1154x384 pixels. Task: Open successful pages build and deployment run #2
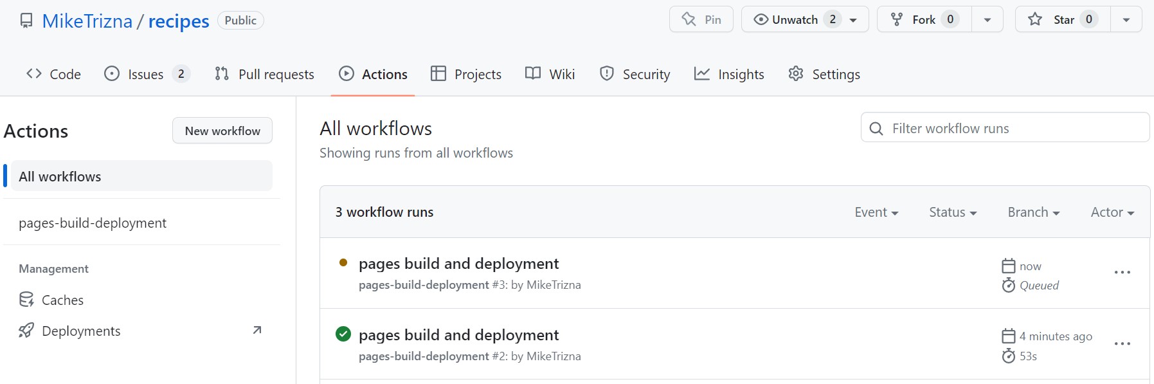tap(458, 335)
